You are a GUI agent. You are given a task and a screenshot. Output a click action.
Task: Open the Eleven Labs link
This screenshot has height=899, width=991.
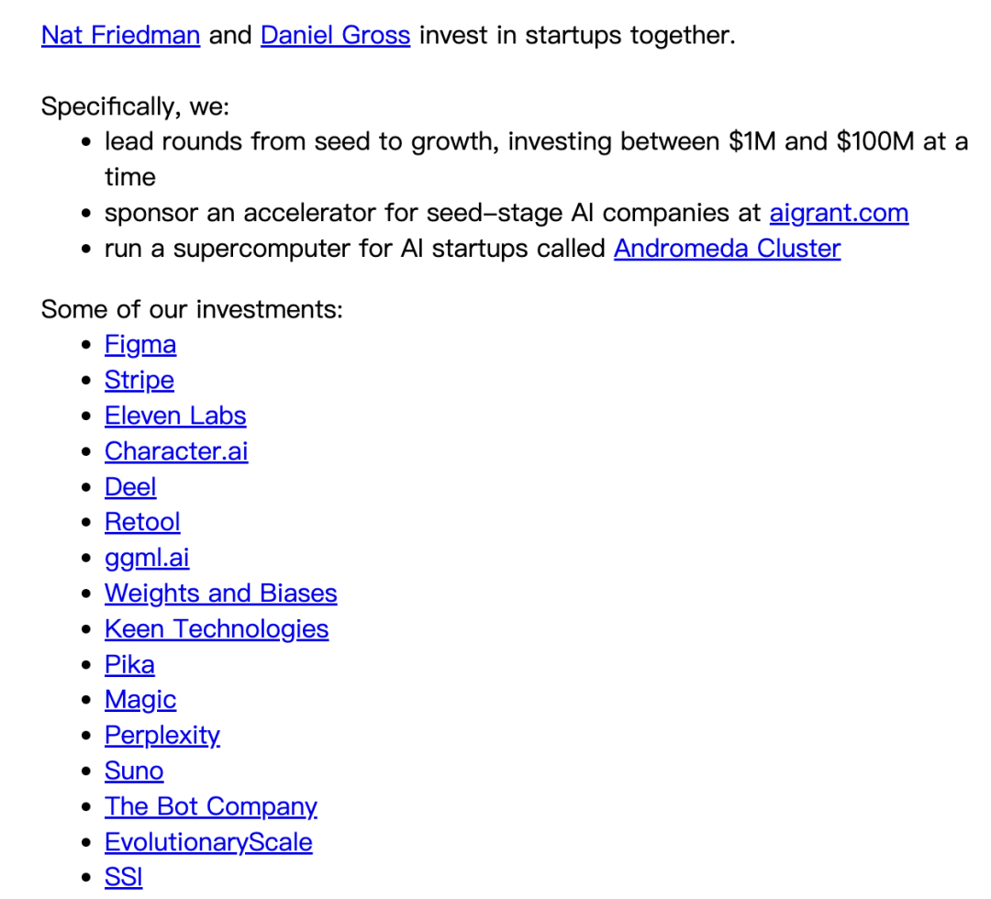175,416
